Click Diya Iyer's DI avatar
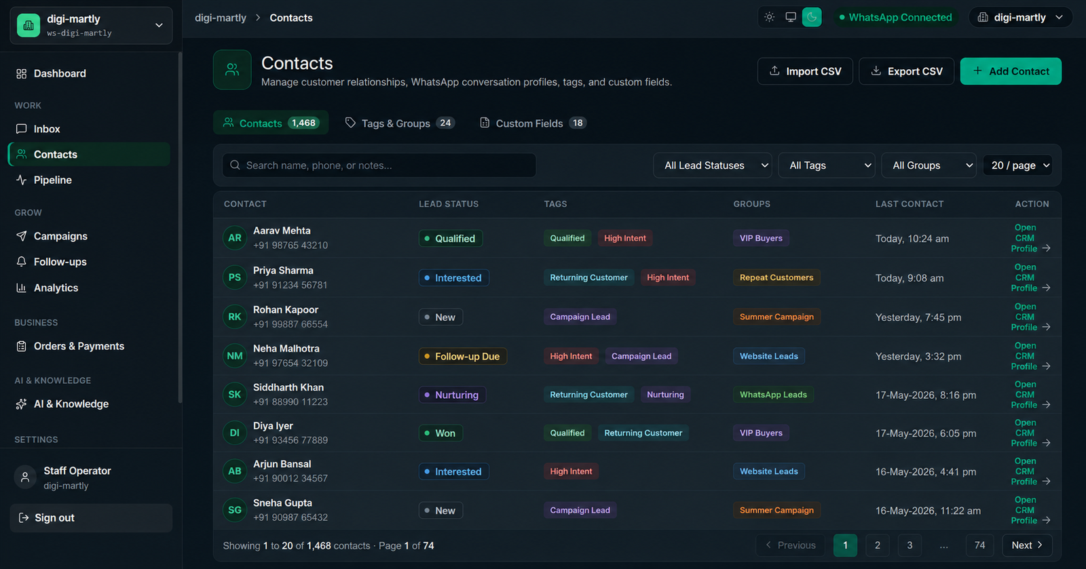 click(x=235, y=433)
